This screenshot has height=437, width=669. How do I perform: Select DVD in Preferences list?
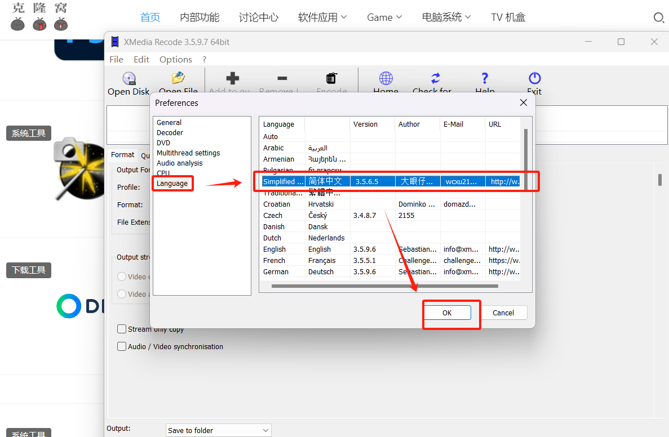point(163,143)
